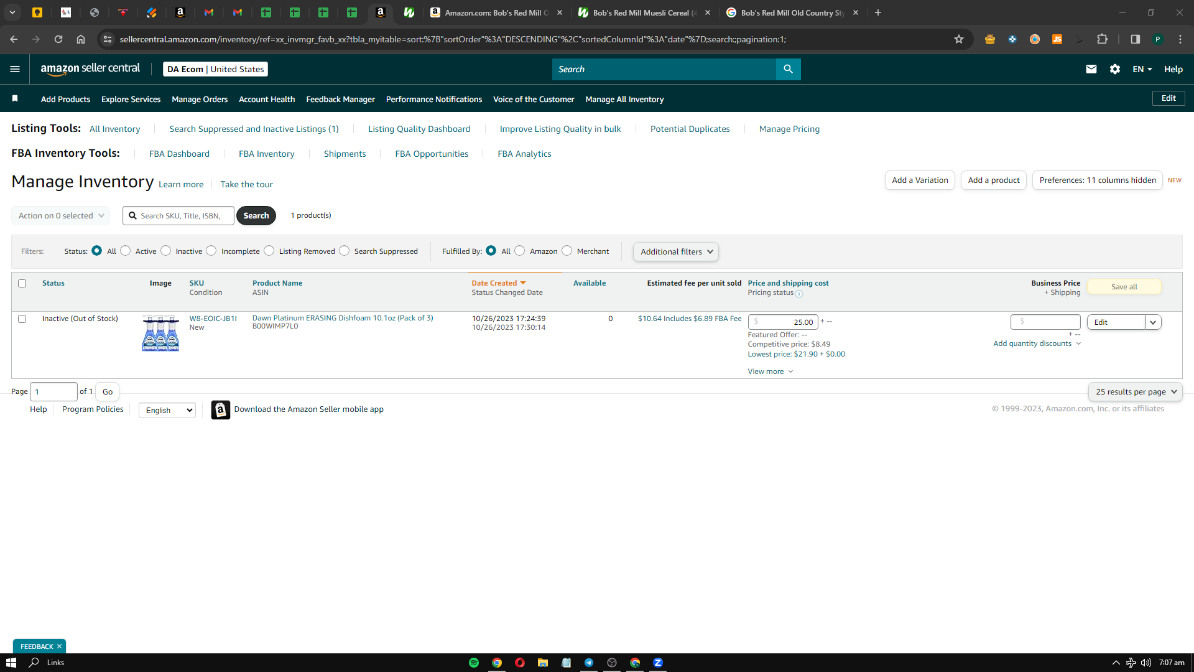Viewport: 1194px width, 672px height.
Task: Change the 25 results per page dropdown
Action: tap(1136, 392)
